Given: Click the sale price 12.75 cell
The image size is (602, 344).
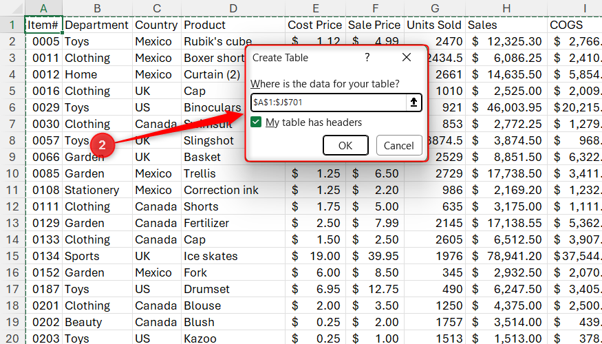Looking at the screenshot, I should click(x=375, y=289).
